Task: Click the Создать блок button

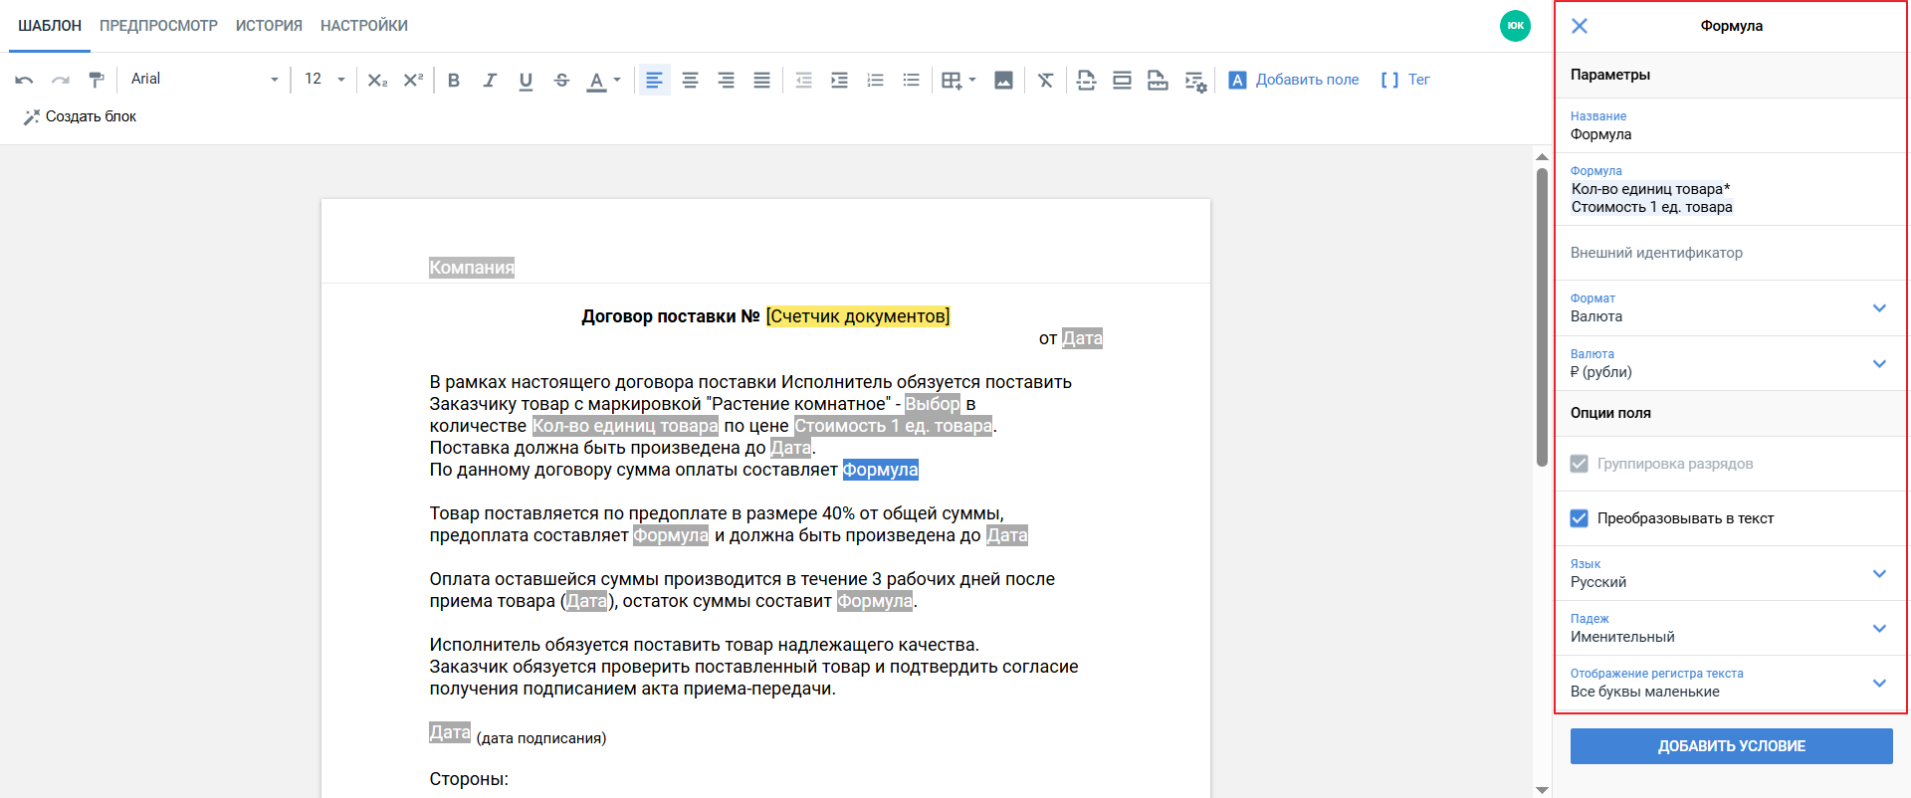Action: point(80,116)
